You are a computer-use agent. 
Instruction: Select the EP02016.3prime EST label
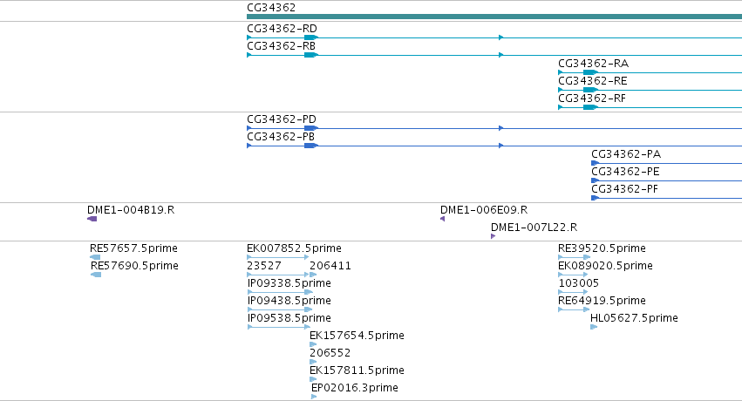click(355, 388)
